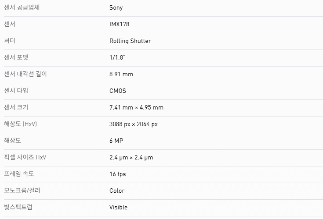323x219 pixels.
Task: Click the 센서 공급업체 row label
Action: pyautogui.click(x=22, y=7)
